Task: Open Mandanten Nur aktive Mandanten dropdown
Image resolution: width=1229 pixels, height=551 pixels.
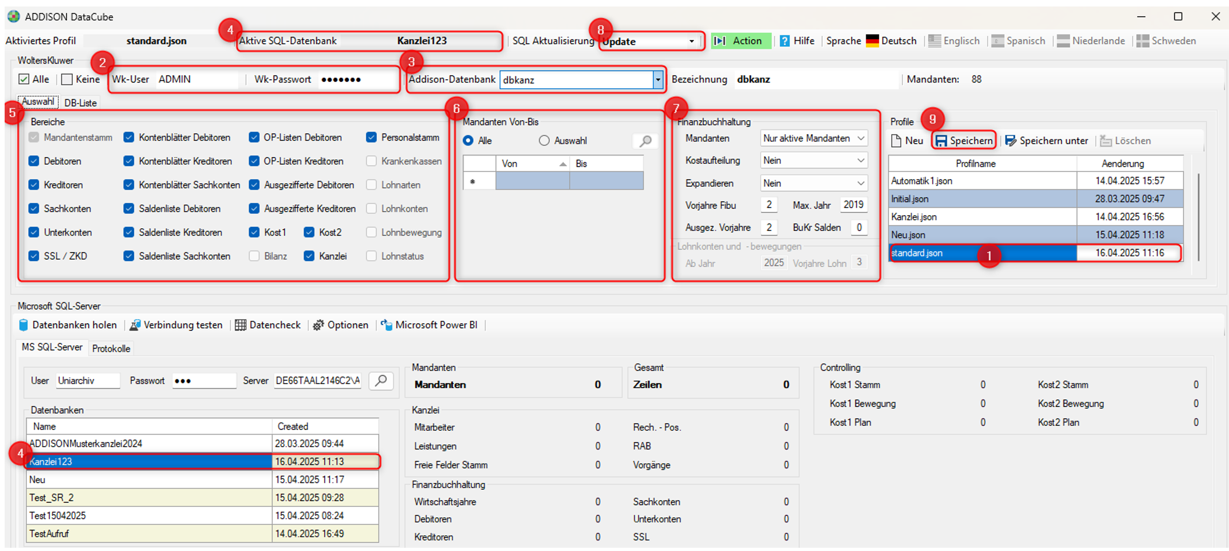Action: point(814,138)
